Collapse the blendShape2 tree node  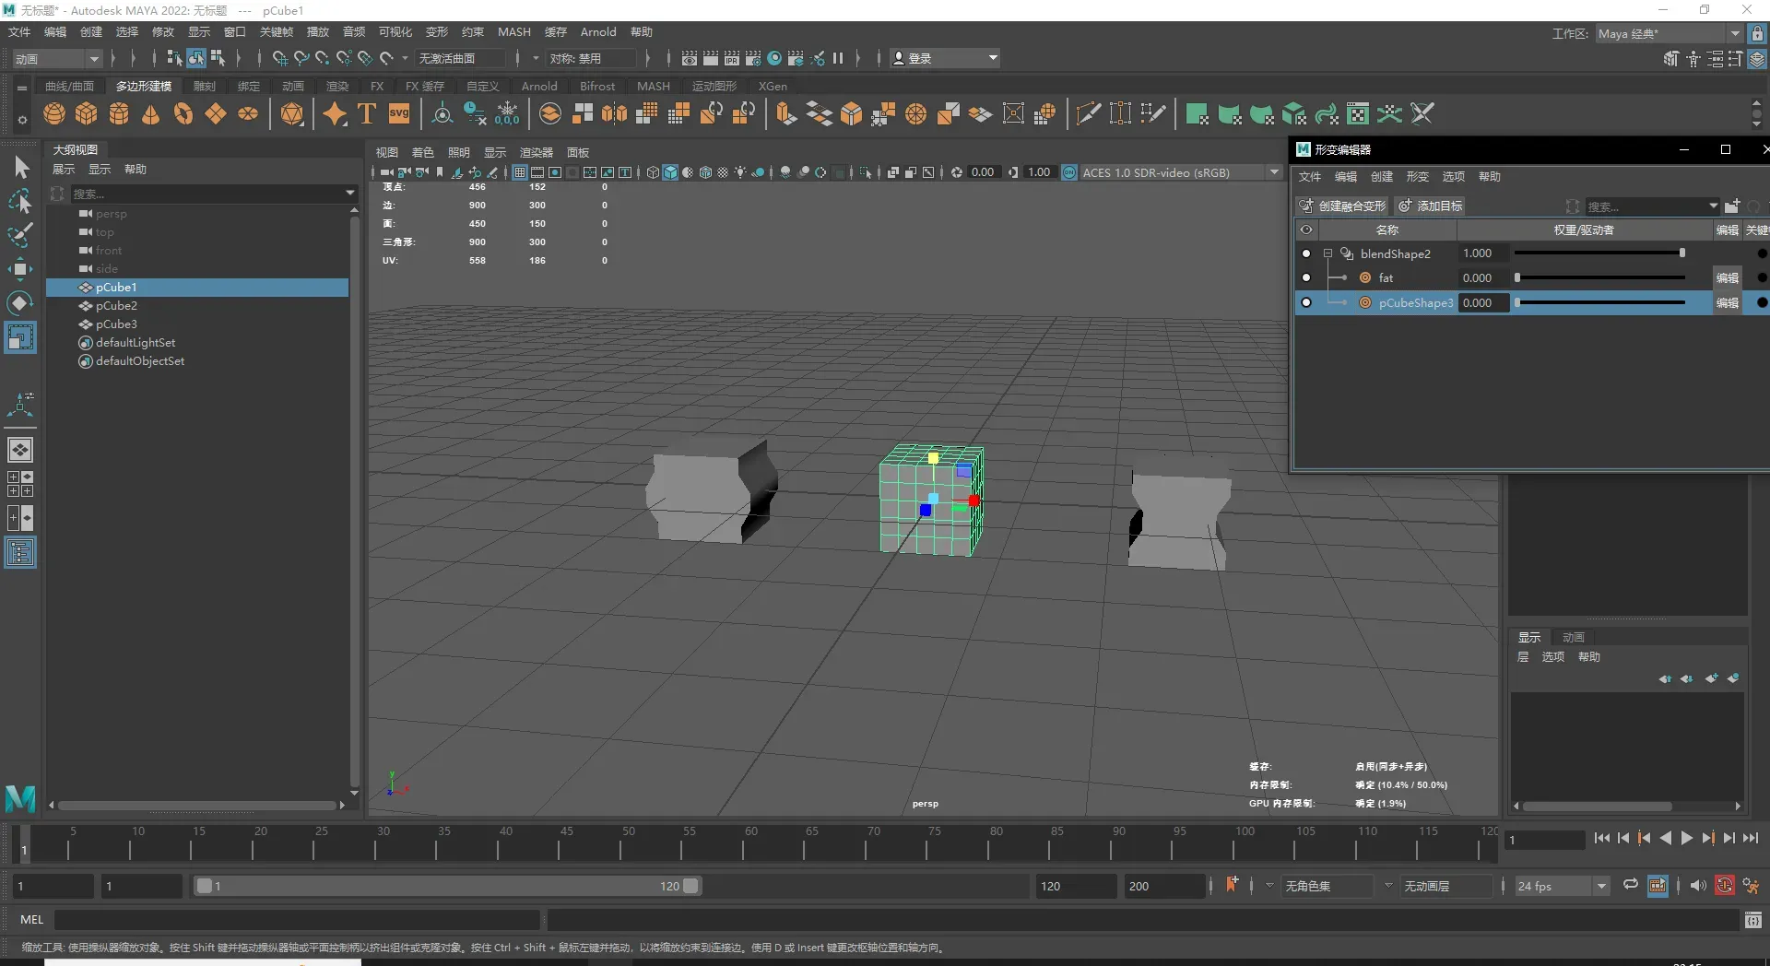[x=1328, y=253]
